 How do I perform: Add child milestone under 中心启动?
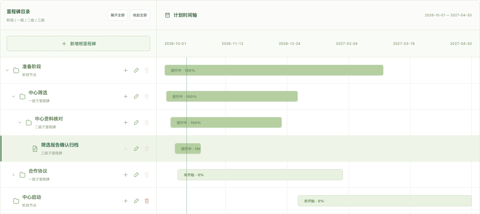pos(125,201)
